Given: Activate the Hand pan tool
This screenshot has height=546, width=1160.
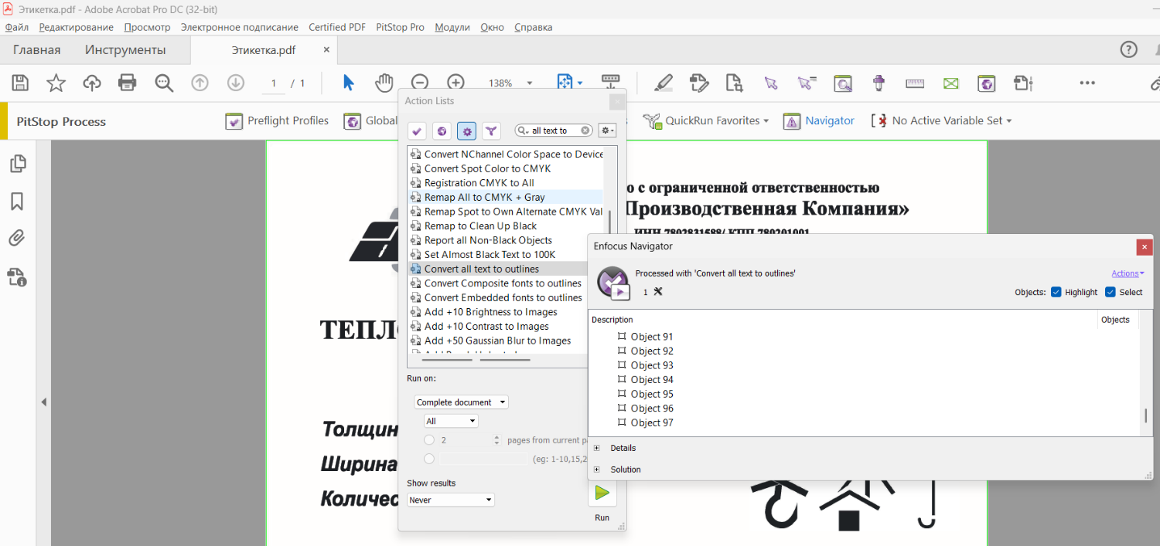Looking at the screenshot, I should (384, 83).
